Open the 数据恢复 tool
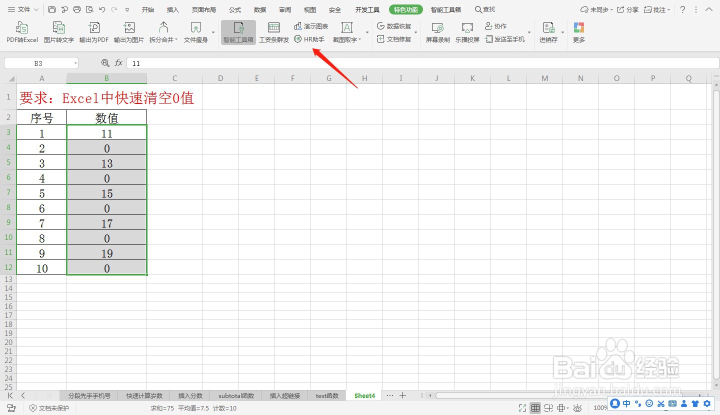 (x=394, y=26)
